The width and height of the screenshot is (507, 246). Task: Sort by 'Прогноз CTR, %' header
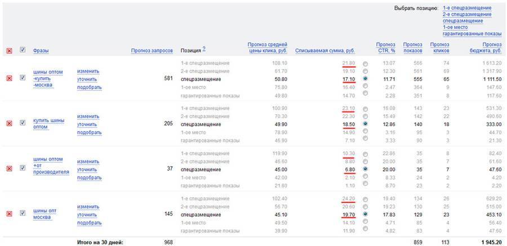click(385, 47)
